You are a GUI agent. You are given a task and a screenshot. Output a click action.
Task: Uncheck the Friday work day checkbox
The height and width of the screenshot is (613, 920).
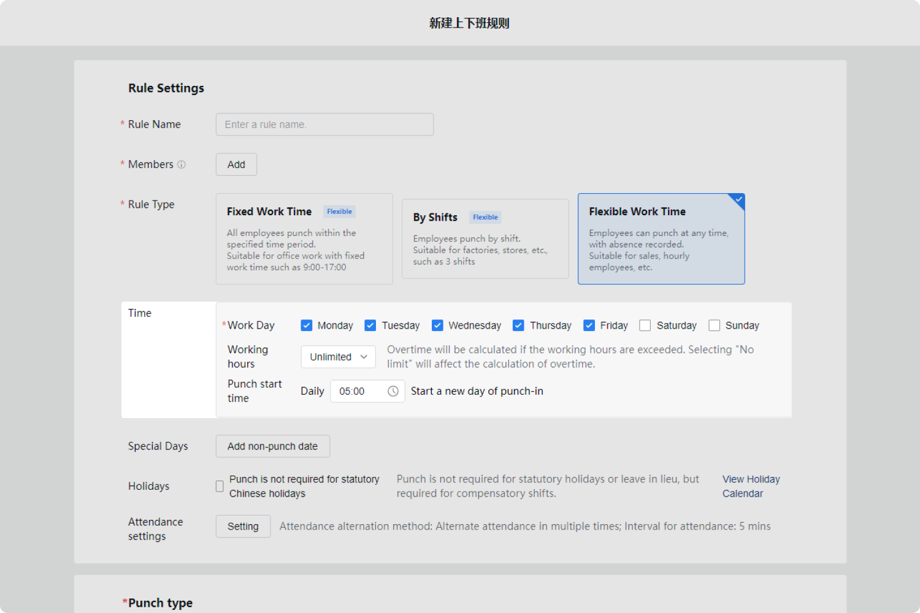(589, 326)
